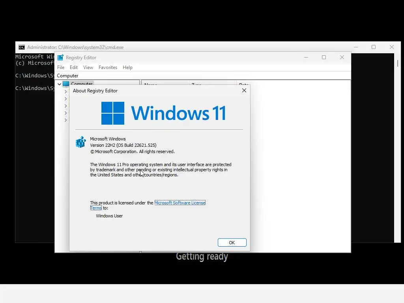Click the 'Microsoft Windows' text in About dialog

[x=108, y=139]
